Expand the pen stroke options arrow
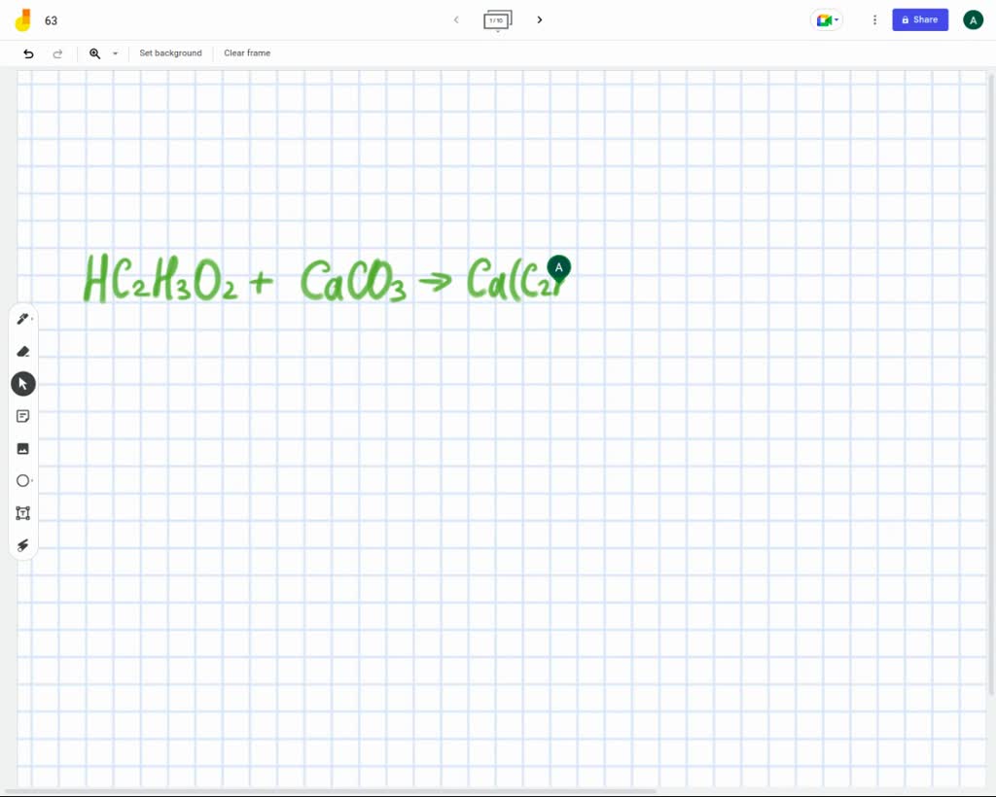The image size is (996, 797). pos(32,319)
